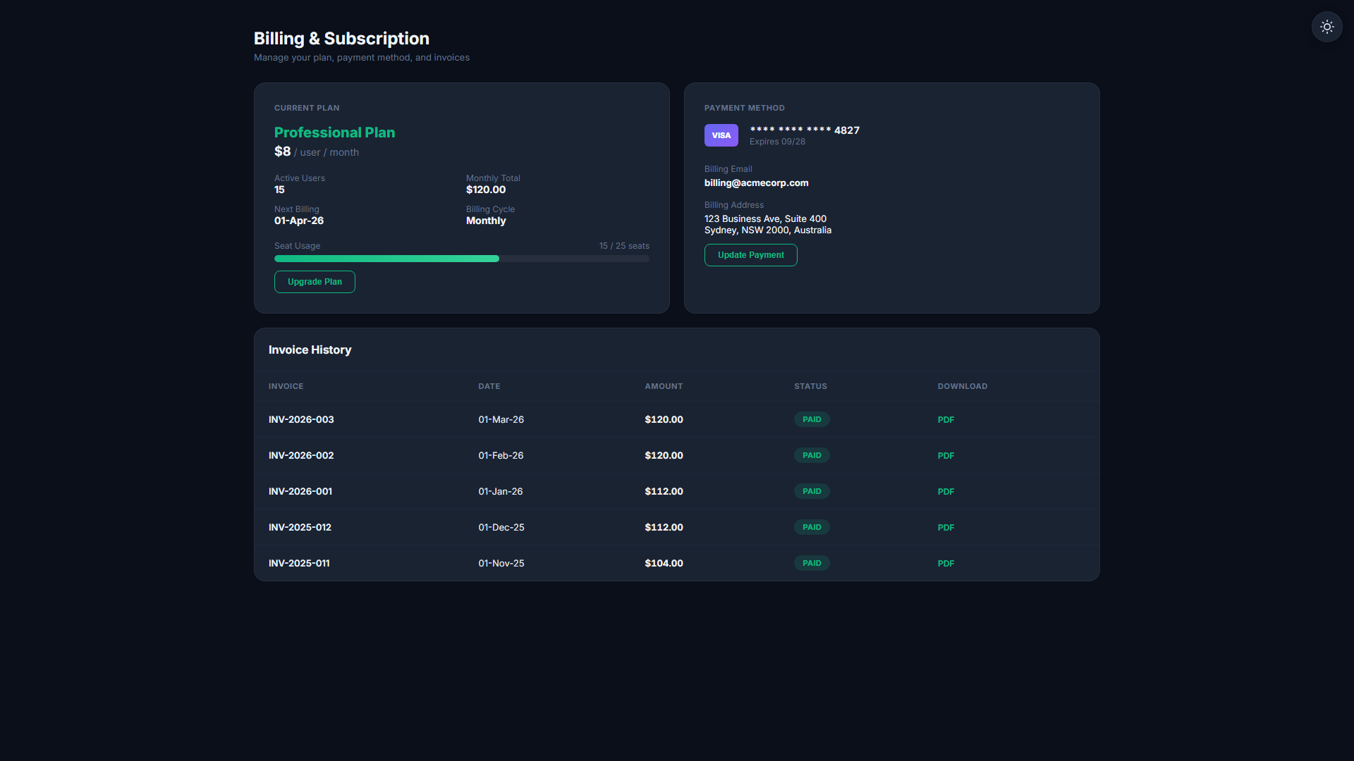This screenshot has height=761, width=1354.
Task: Click the PAID badge for INV-2025-011
Action: click(812, 563)
